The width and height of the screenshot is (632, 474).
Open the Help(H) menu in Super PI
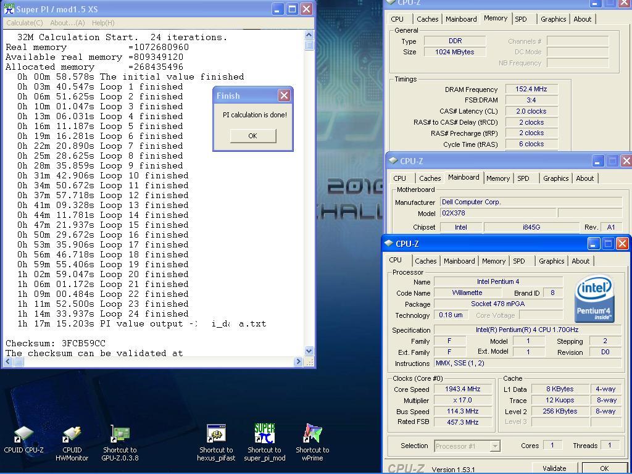[x=103, y=23]
